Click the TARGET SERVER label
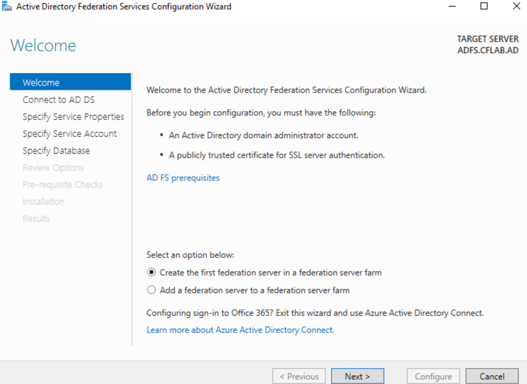Screen dimensions: 527x384 click(488, 39)
